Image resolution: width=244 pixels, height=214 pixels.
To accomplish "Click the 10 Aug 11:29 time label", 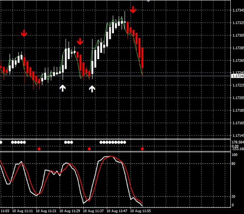I will (x=70, y=211).
